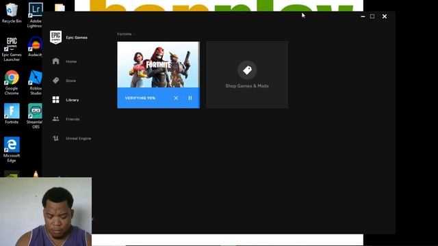Open Friends in the sidebar

click(x=73, y=119)
